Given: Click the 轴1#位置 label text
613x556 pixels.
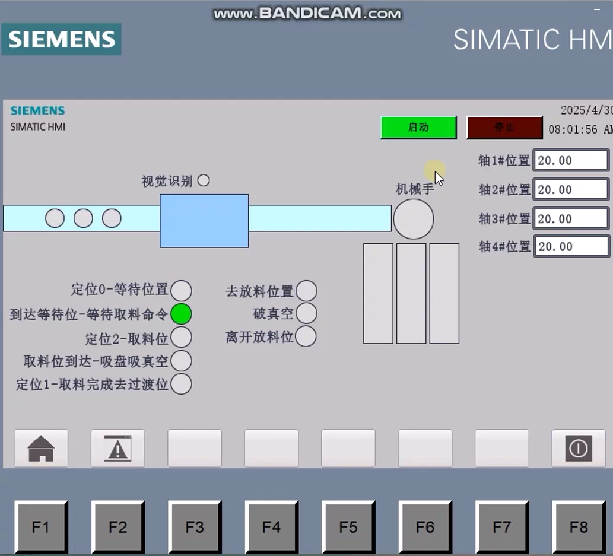Looking at the screenshot, I should click(504, 160).
